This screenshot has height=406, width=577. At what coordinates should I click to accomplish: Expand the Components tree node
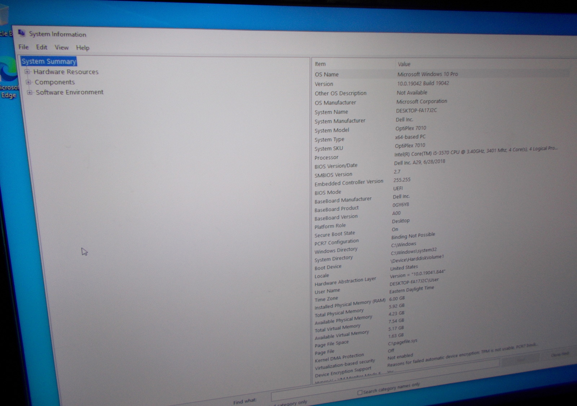[28, 82]
